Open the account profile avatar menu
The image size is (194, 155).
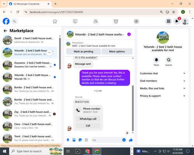click(x=185, y=21)
